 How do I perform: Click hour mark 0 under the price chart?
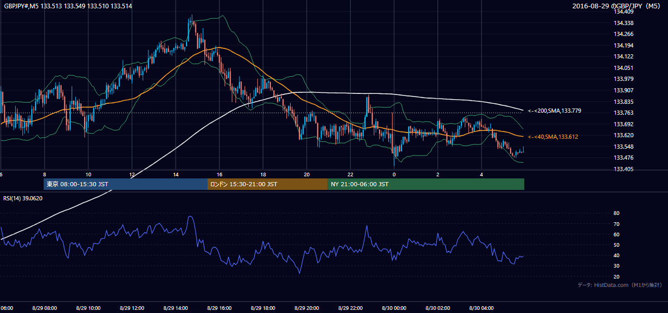click(394, 174)
